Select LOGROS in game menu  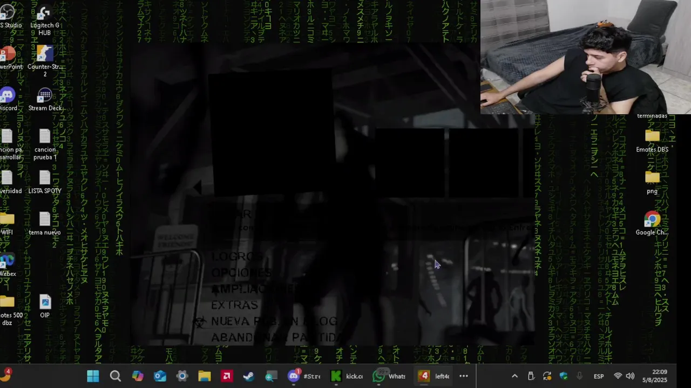(236, 257)
